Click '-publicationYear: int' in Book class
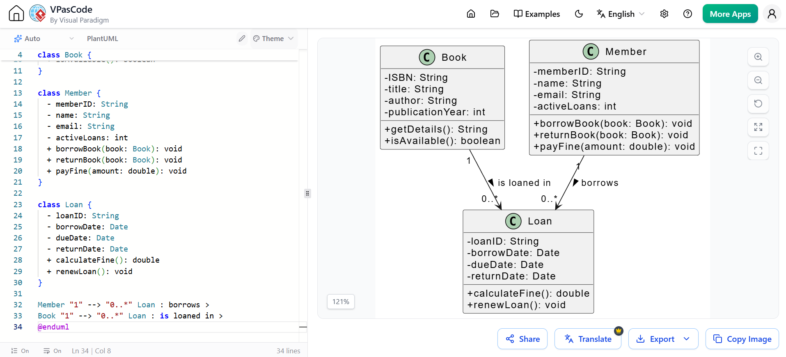 (435, 112)
